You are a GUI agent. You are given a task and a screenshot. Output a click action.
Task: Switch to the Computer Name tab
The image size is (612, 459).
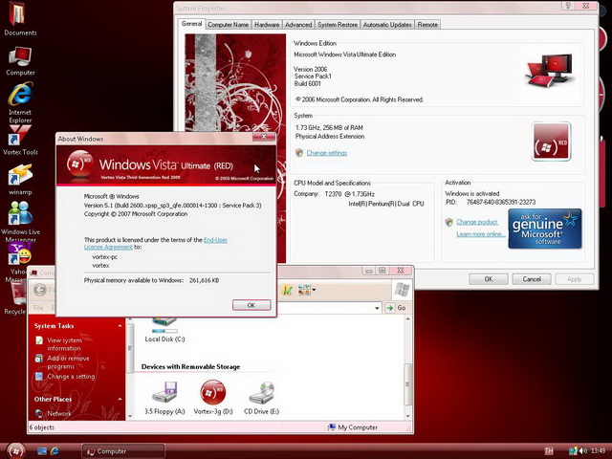click(x=228, y=25)
